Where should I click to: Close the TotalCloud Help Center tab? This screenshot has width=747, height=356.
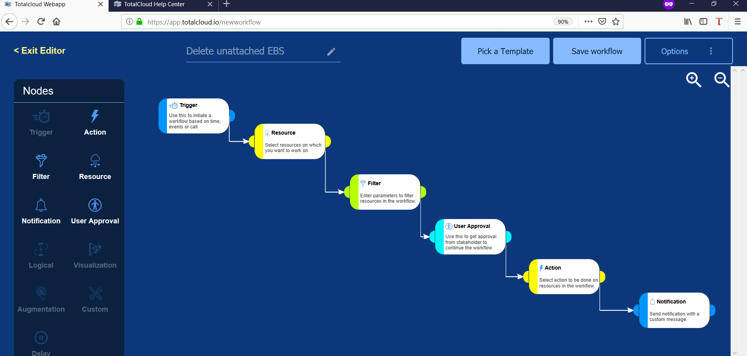click(210, 4)
